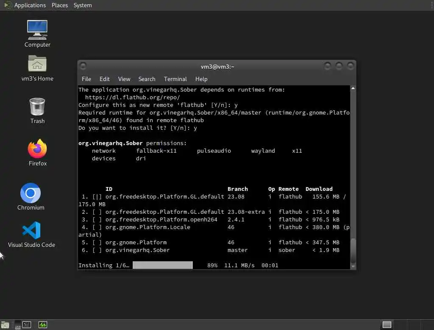Click the '23.08-extra' branch value
Viewport: 434px width, 330px height.
pyautogui.click(x=246, y=212)
